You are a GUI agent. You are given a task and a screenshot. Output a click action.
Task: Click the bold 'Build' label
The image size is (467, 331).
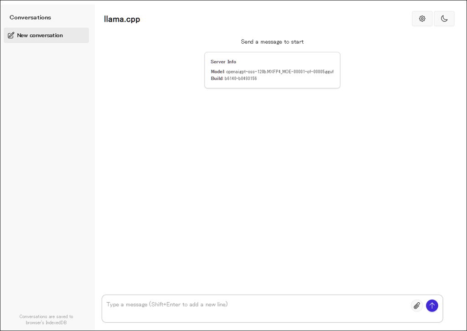click(216, 78)
